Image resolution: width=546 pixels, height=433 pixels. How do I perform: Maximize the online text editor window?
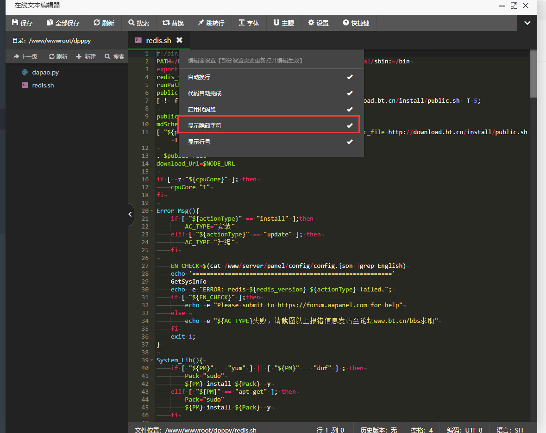tap(514, 6)
